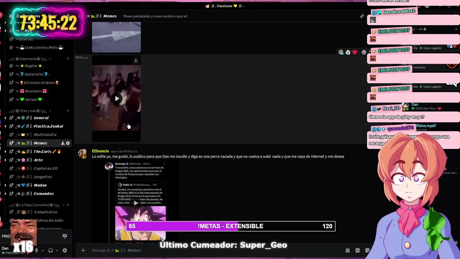Switch to the General channel

click(x=40, y=118)
